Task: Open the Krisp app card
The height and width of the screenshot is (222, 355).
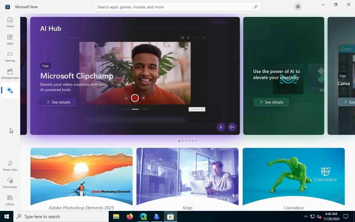Action: 187,179
